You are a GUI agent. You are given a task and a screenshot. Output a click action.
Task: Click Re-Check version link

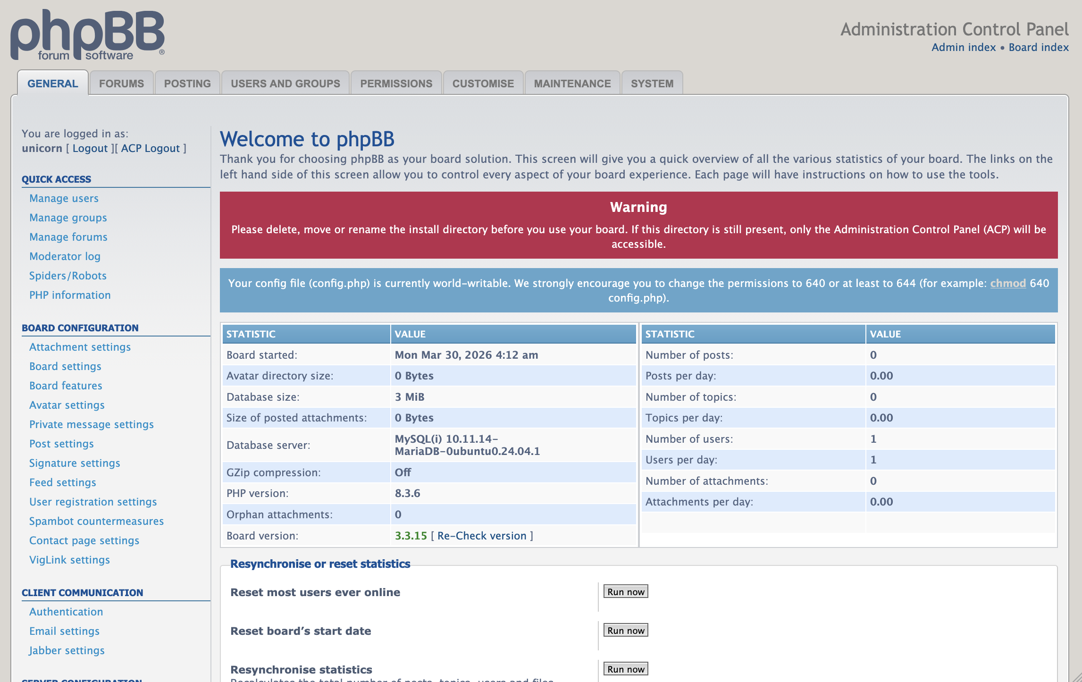point(481,536)
